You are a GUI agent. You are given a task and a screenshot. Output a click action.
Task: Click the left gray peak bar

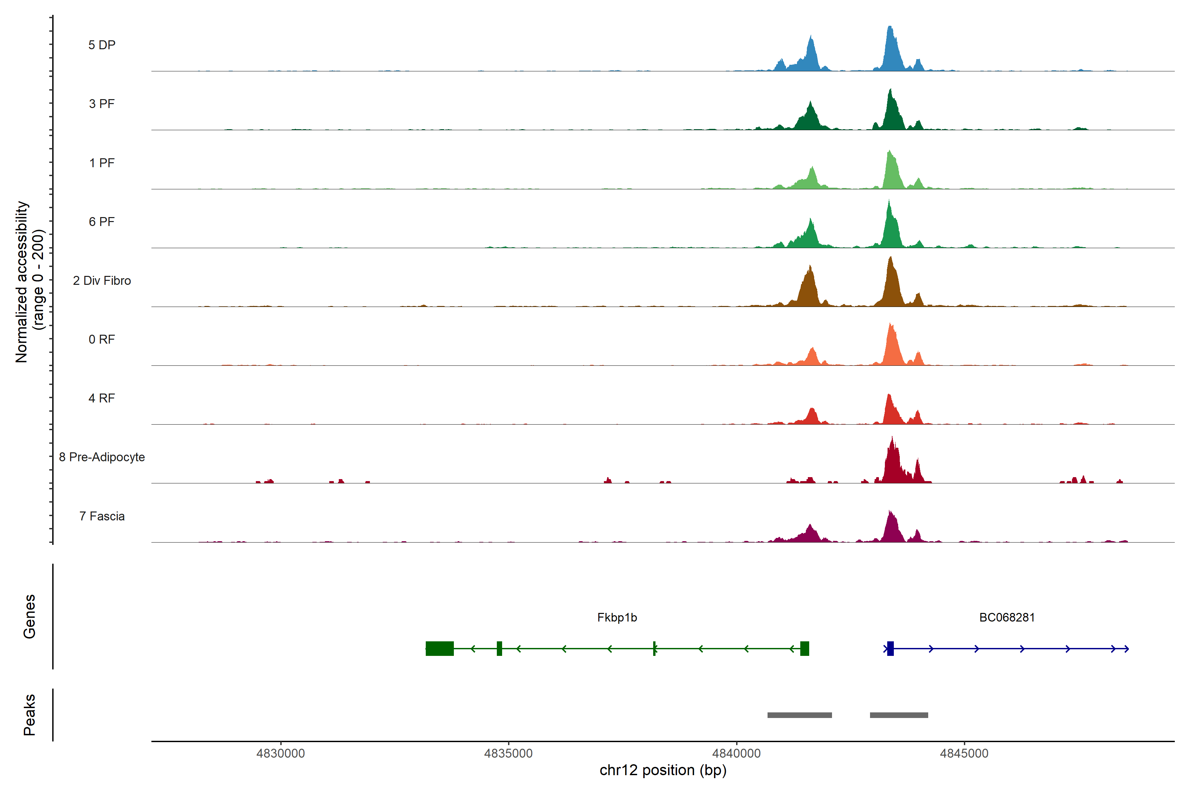tap(799, 715)
